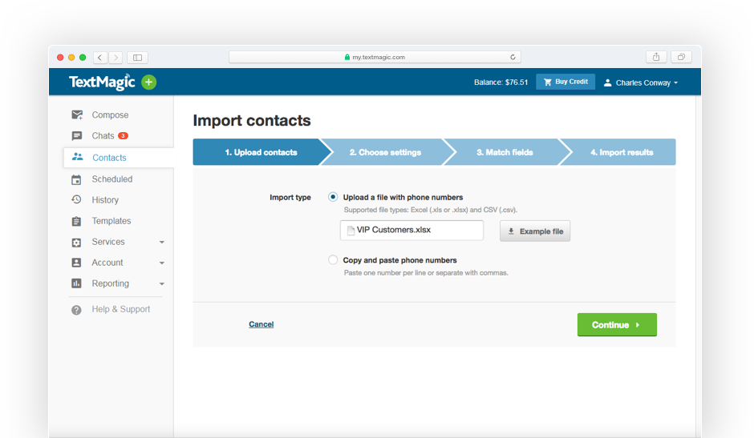Click the Help & Support question mark icon
754x438 pixels.
76,310
